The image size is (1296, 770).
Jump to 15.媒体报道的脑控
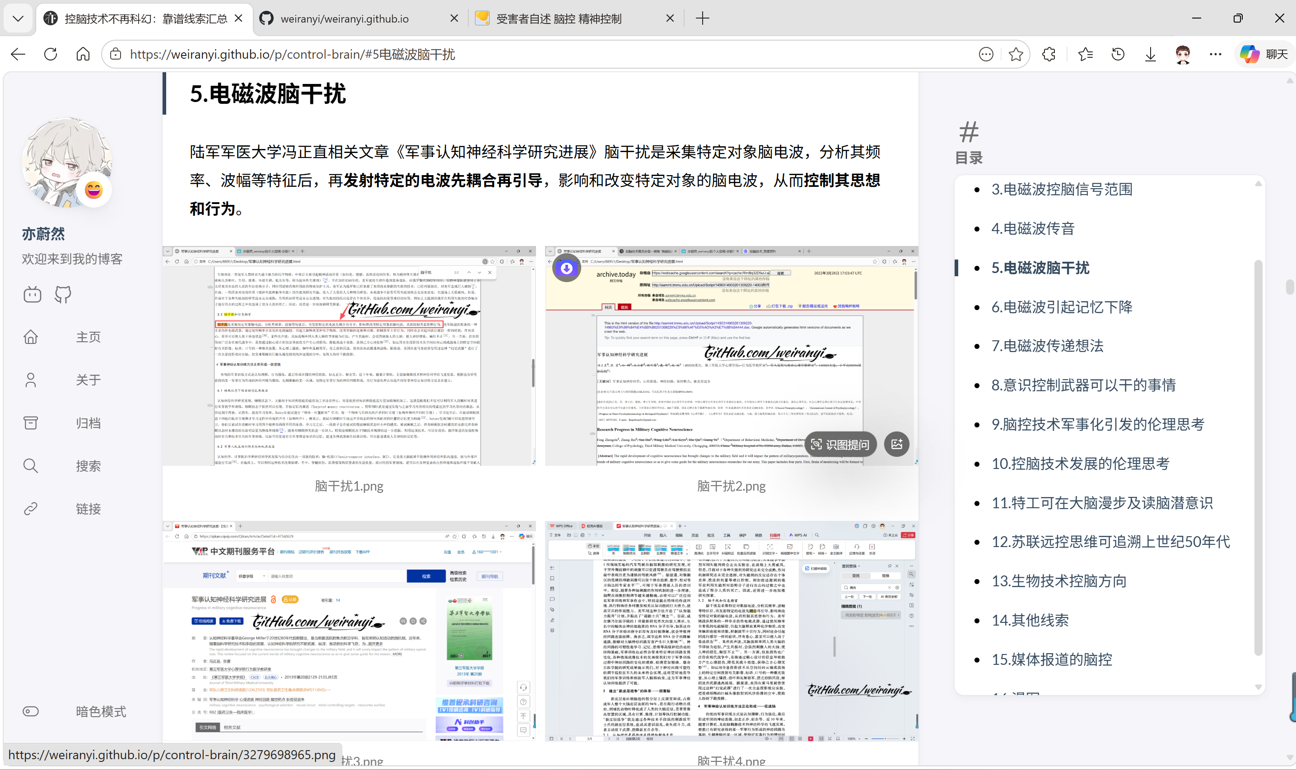click(1052, 659)
